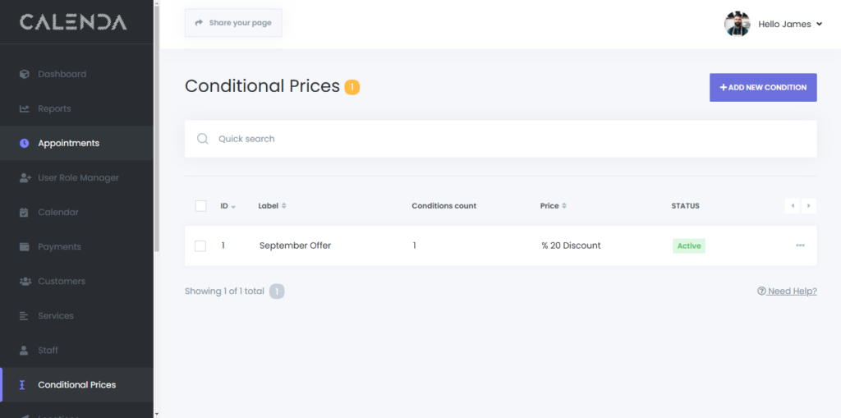Screen dimensions: 841x418
Task: Open the Services menu item
Action: click(x=56, y=315)
